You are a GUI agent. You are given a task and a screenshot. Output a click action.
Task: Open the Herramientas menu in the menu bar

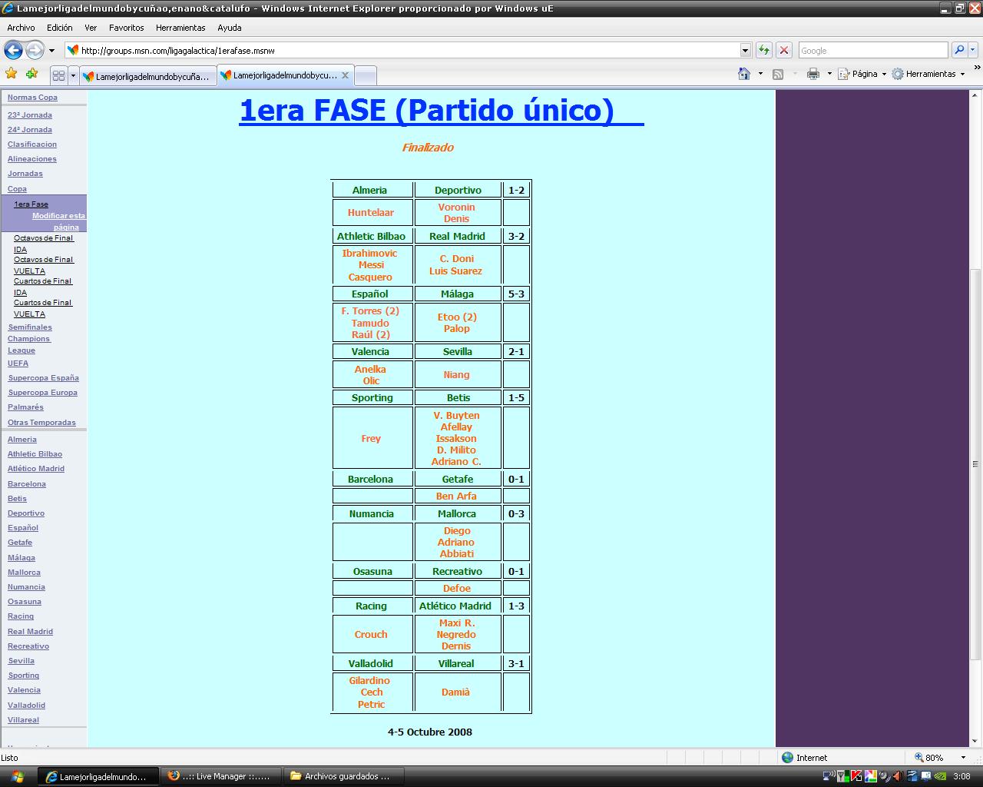click(180, 27)
